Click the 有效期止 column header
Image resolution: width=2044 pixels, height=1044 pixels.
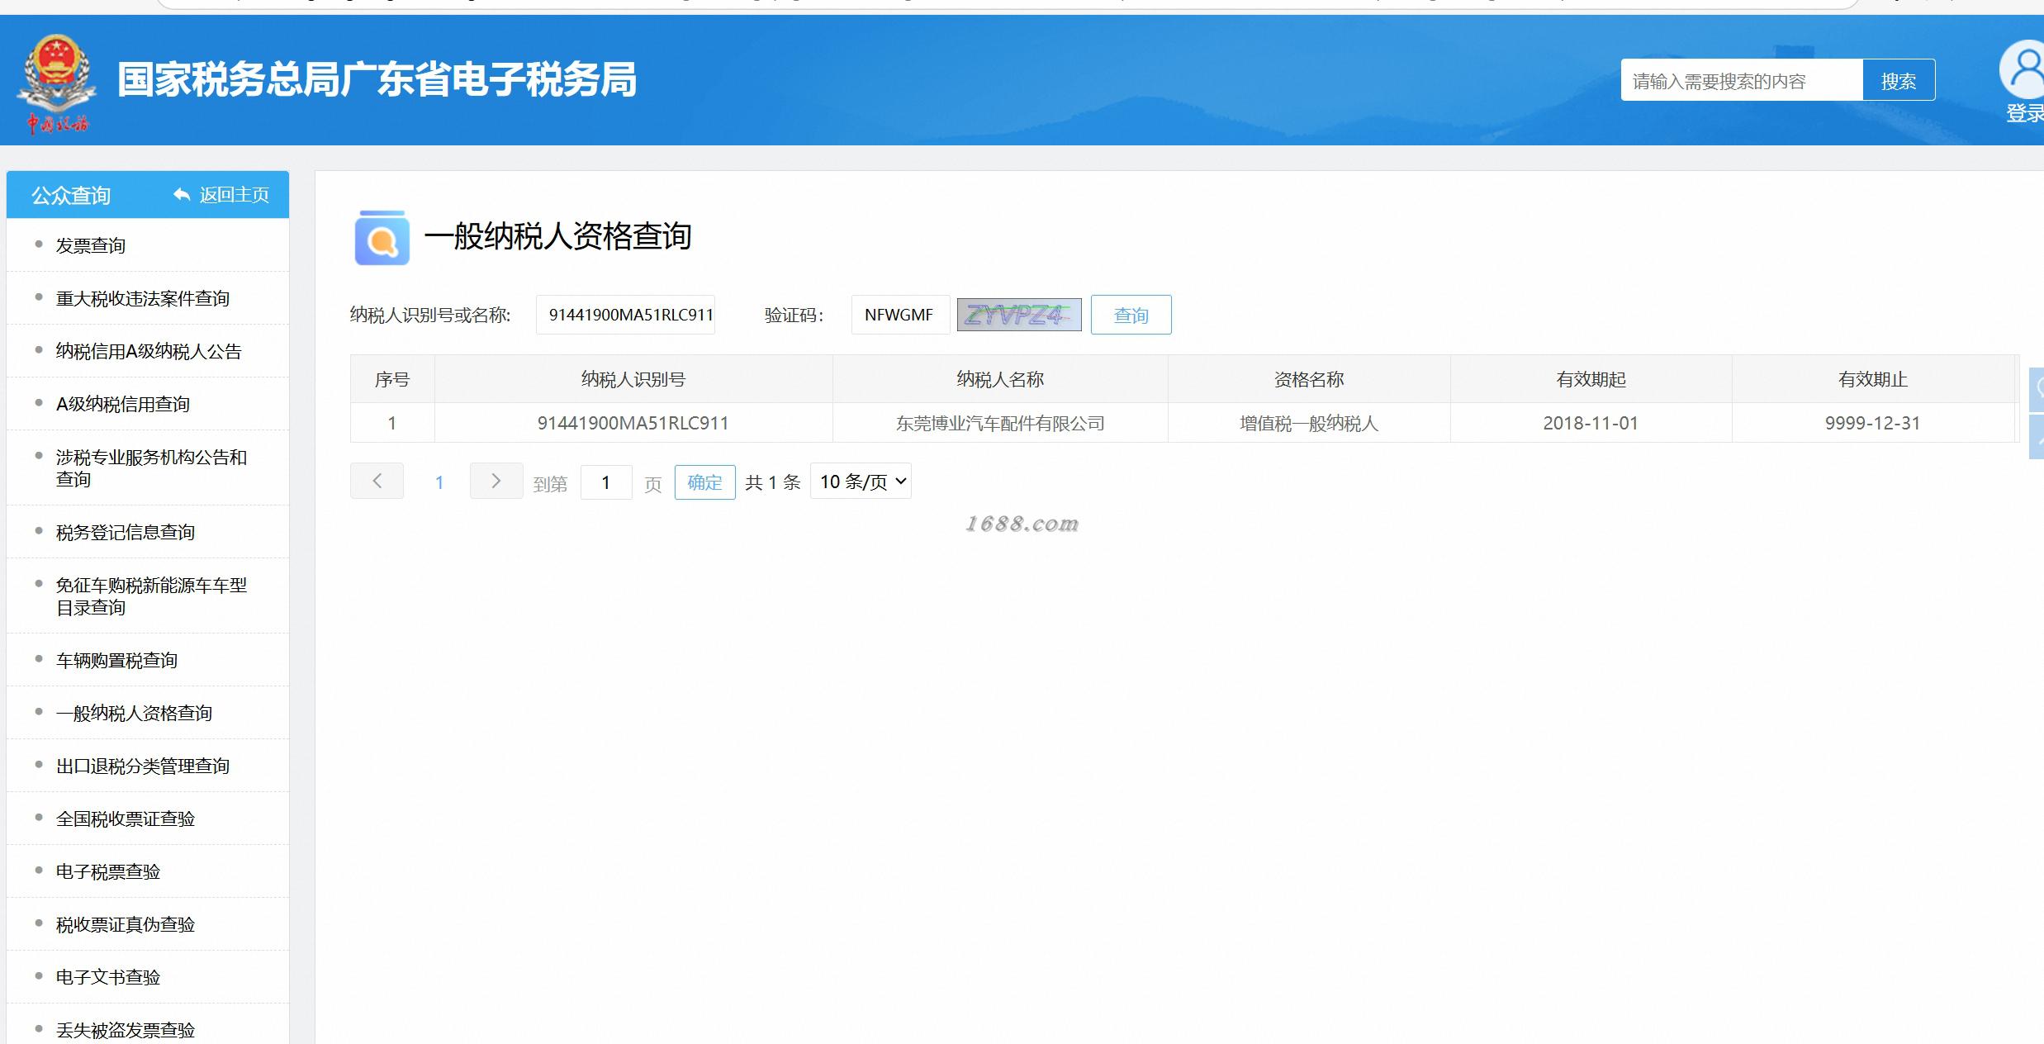(x=1873, y=379)
